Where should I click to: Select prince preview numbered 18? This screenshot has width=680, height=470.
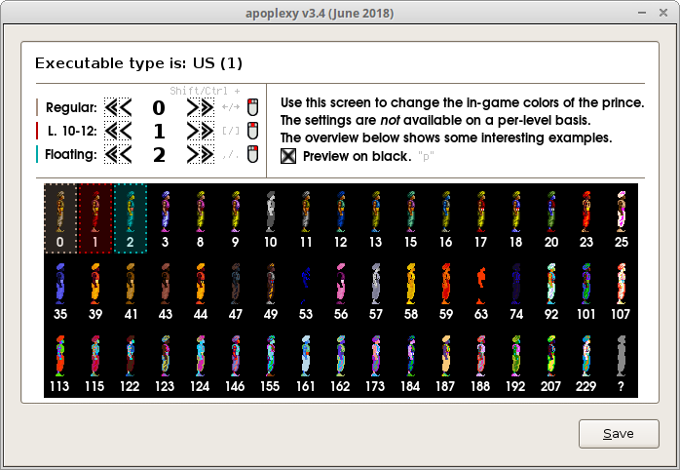click(516, 218)
